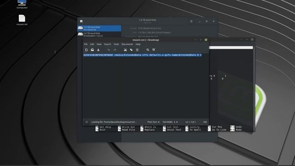Open the Help menu
295x166 pixels.
[x=138, y=44]
